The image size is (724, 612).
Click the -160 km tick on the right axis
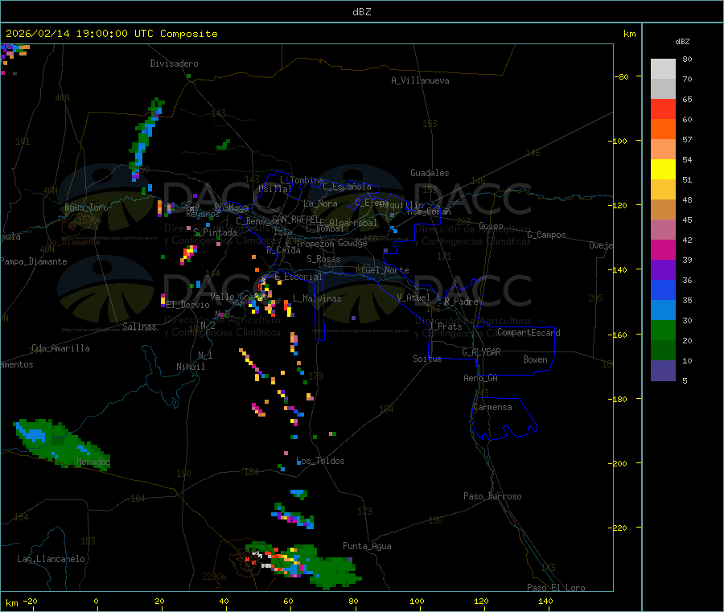click(619, 335)
